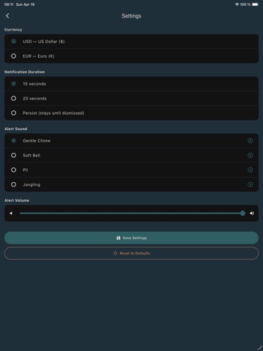
Task: Click the status bar time 08:11
Action: 9,4
